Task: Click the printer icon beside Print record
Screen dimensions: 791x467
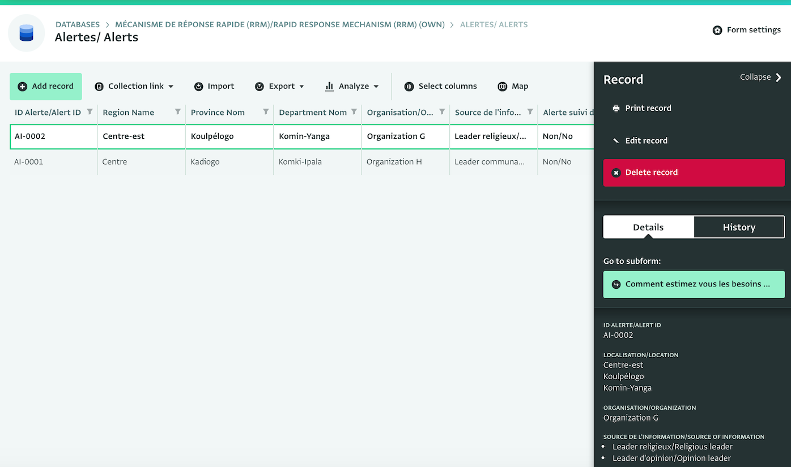Action: [616, 108]
